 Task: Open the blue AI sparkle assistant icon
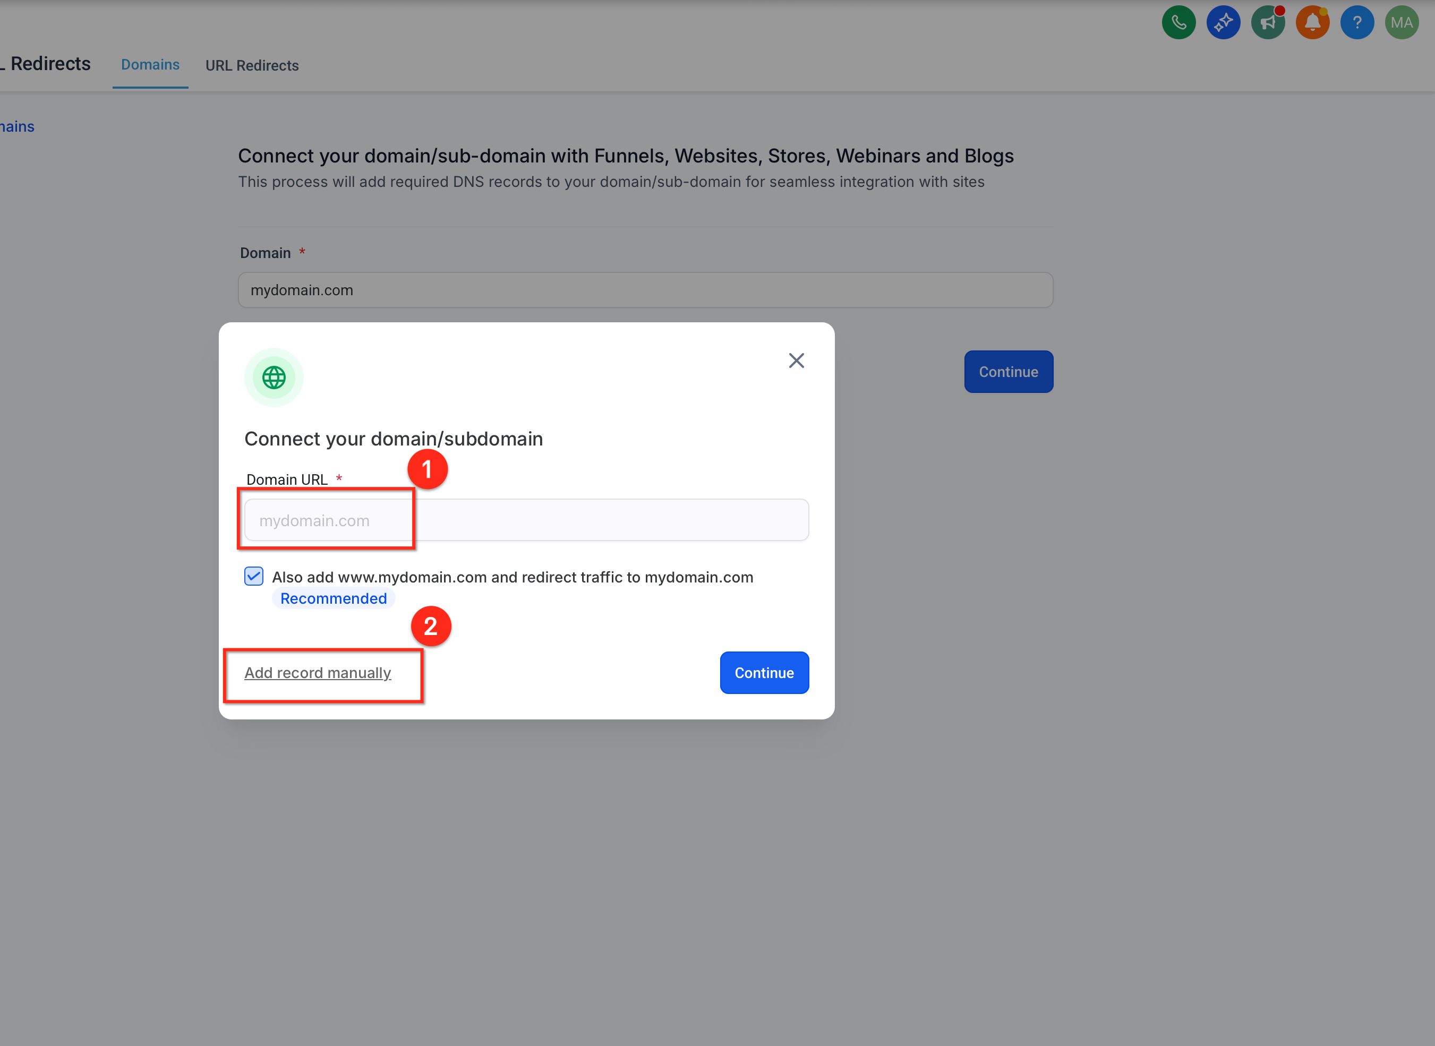1223,23
